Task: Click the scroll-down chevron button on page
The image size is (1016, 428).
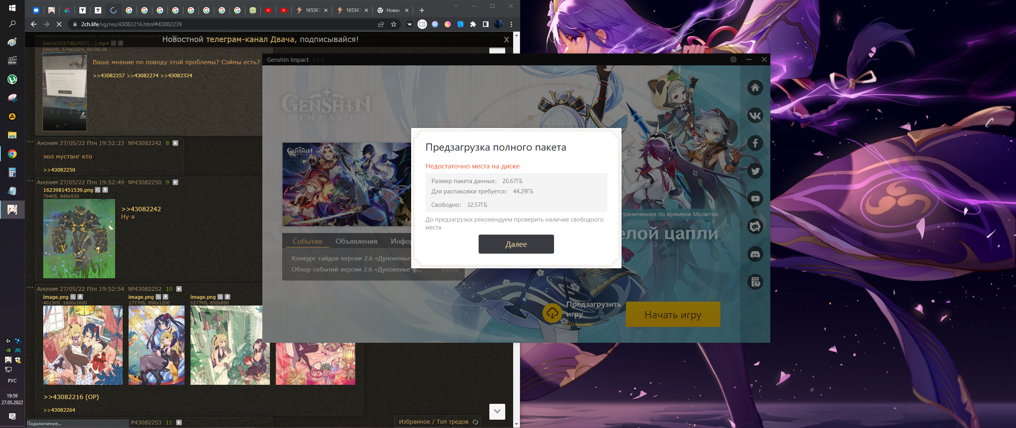Action: tap(497, 411)
